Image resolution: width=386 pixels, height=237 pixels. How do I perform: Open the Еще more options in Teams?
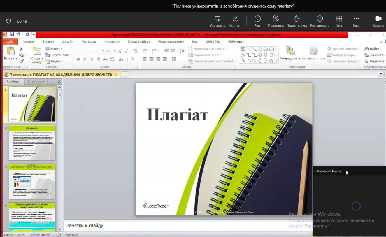click(356, 22)
